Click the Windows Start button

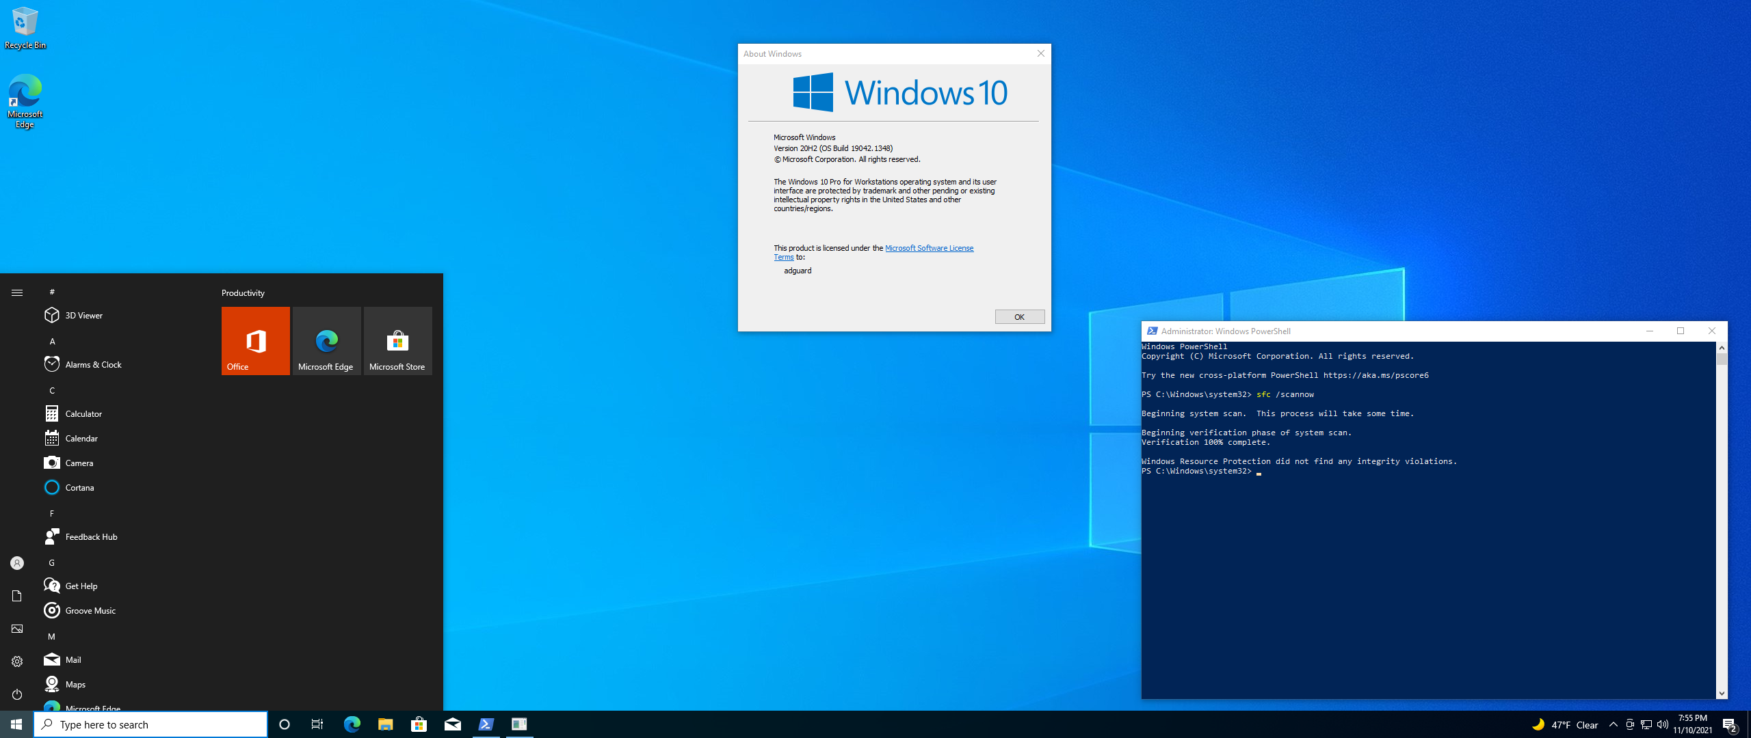16,724
